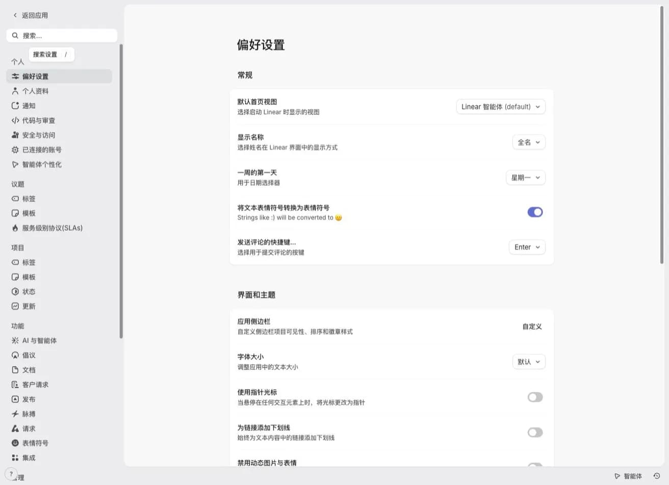Click the 代码与审查 code icon
The height and width of the screenshot is (485, 669).
(15, 120)
